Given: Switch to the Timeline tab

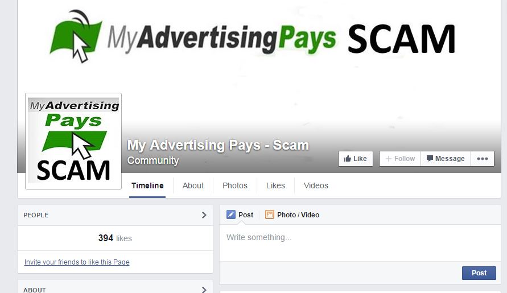Looking at the screenshot, I should click(x=147, y=185).
